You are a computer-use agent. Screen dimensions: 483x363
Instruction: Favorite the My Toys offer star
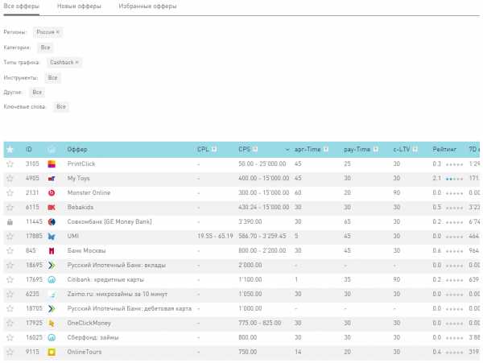(10, 178)
